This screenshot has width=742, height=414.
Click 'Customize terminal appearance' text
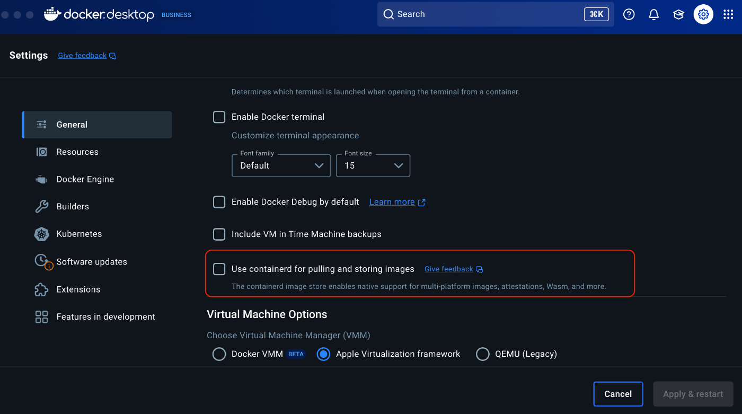[x=295, y=136]
